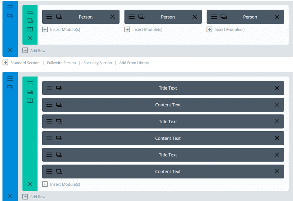Delete the blue section containing text modules

click(10, 196)
